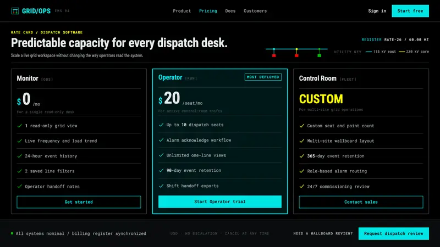Click the checkmark beside Role-based alarm routing

coord(301,171)
